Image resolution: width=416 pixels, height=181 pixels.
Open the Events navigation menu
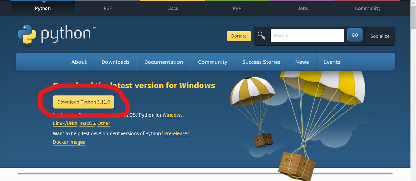pos(332,62)
